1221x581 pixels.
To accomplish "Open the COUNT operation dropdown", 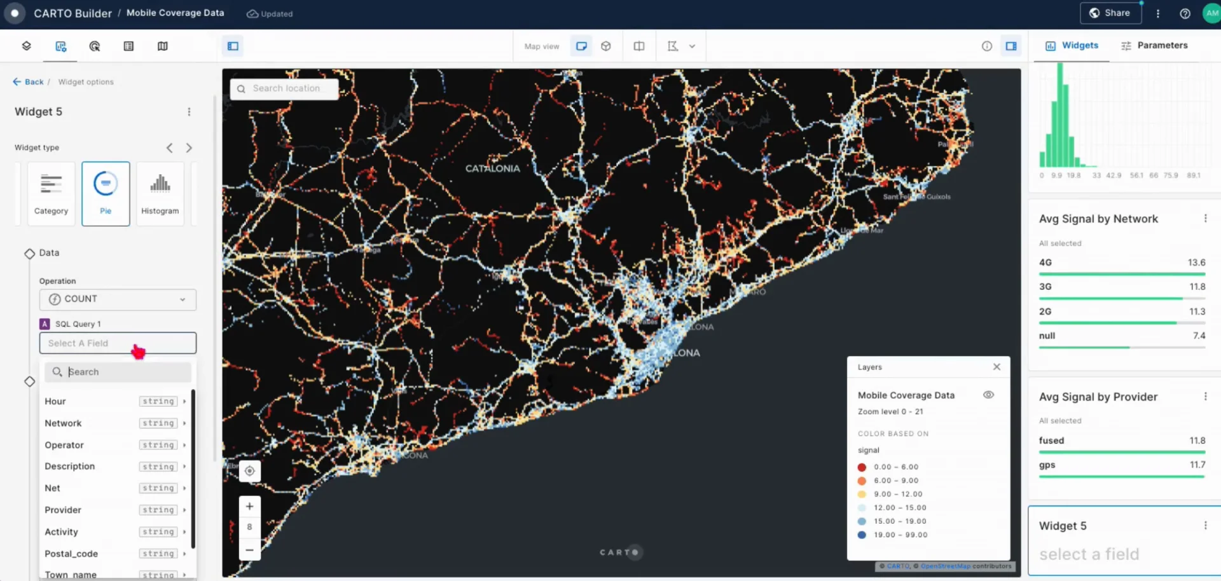I will tap(118, 299).
